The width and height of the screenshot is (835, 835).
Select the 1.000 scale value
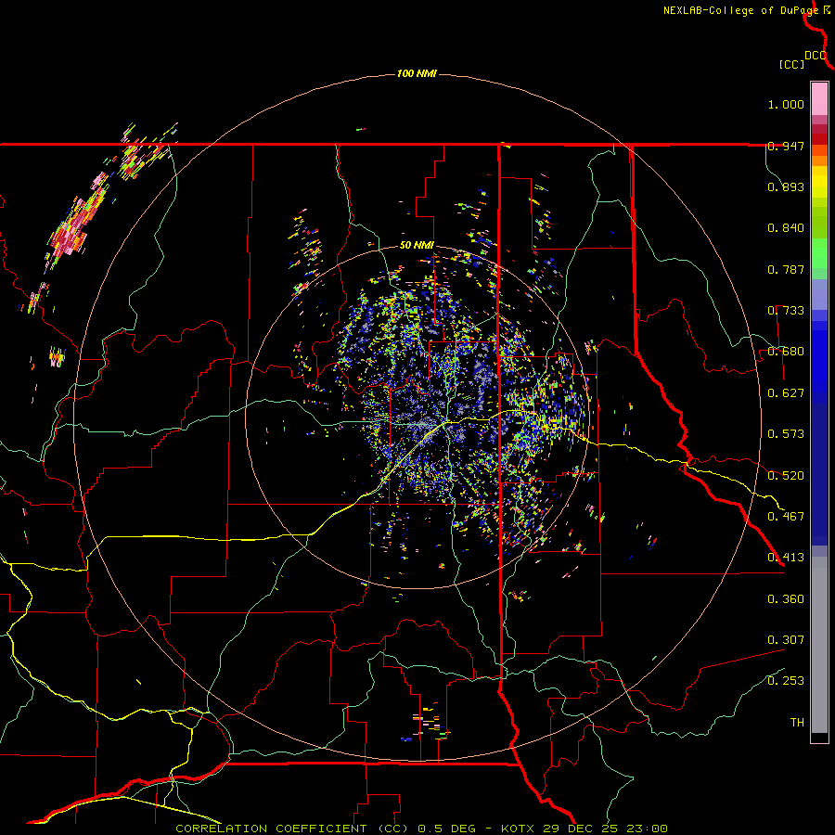[x=786, y=104]
